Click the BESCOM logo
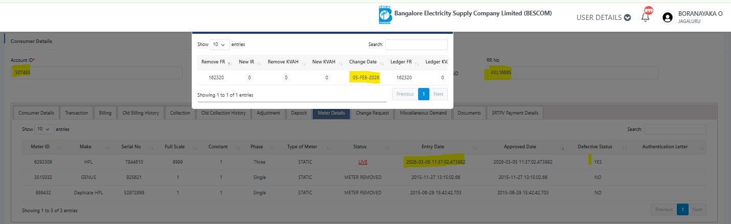The width and height of the screenshot is (731, 224). click(384, 15)
